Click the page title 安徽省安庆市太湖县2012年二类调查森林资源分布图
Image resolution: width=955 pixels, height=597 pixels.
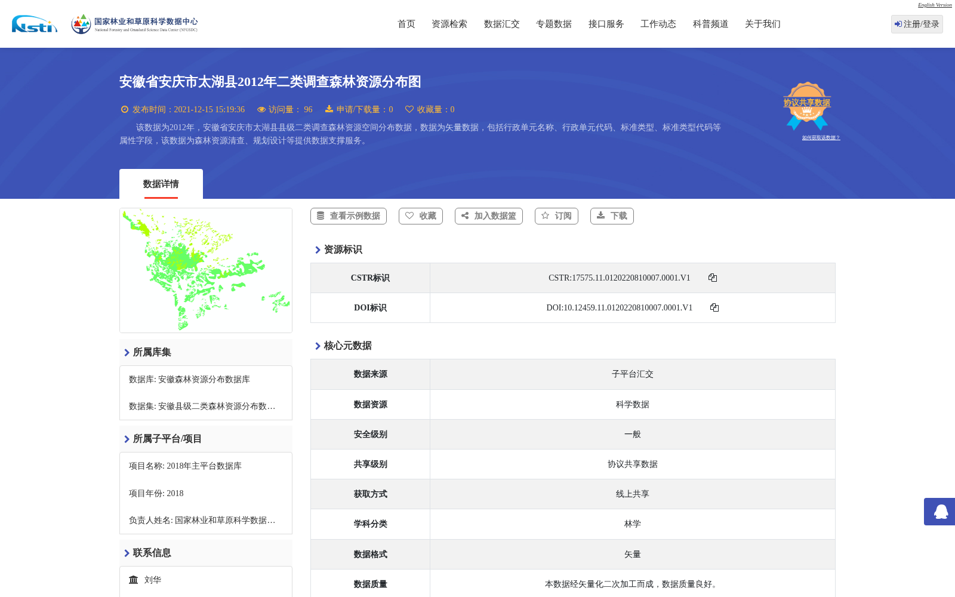270,82
